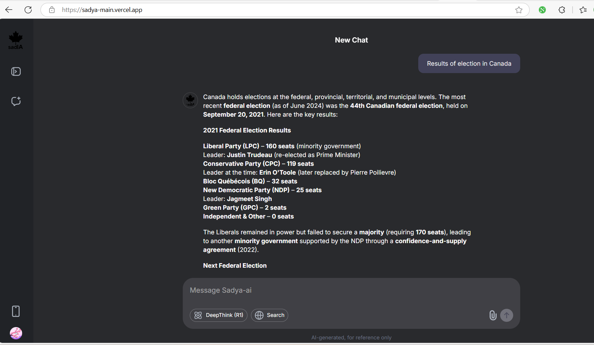
Task: Open the sidebar panel toggle icon
Action: pos(16,72)
